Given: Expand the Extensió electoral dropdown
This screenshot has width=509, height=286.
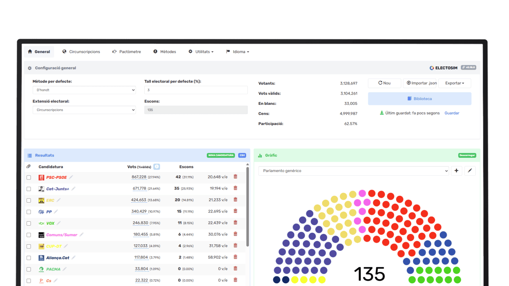Looking at the screenshot, I should point(84,110).
